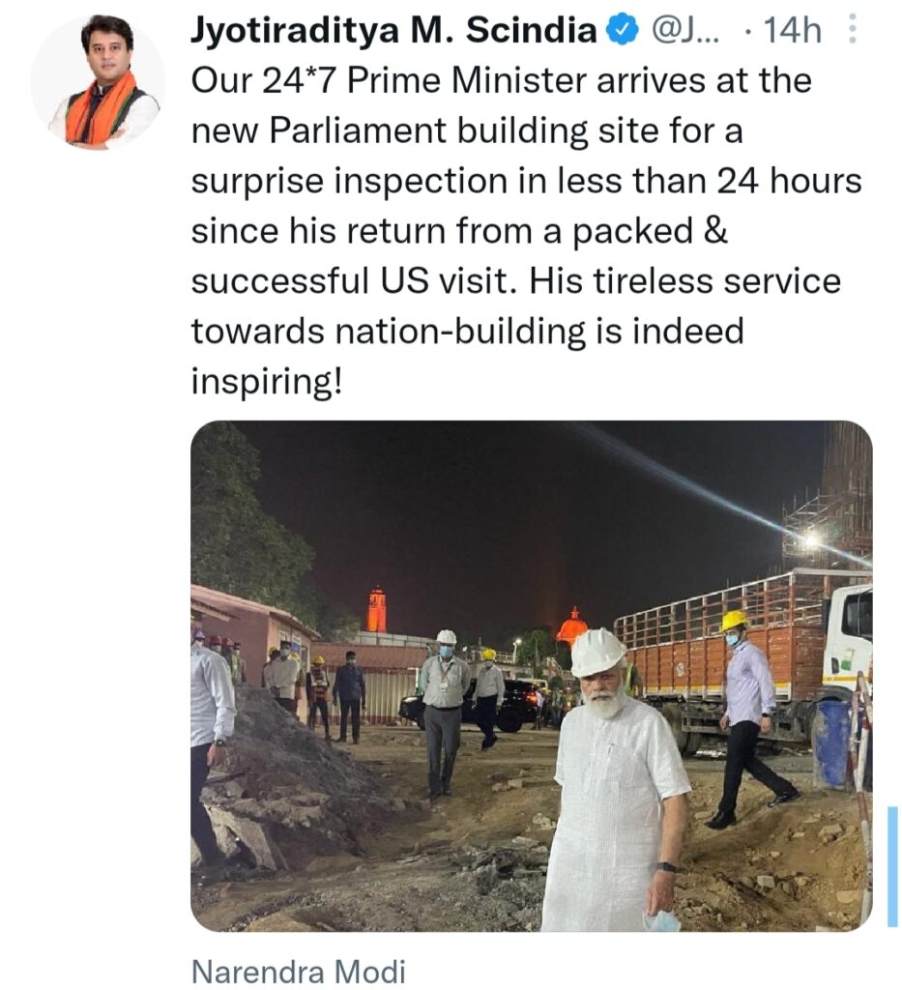Open the 14h timestamp permalink
Viewport: 902px width, 990px height.
pyautogui.click(x=792, y=30)
